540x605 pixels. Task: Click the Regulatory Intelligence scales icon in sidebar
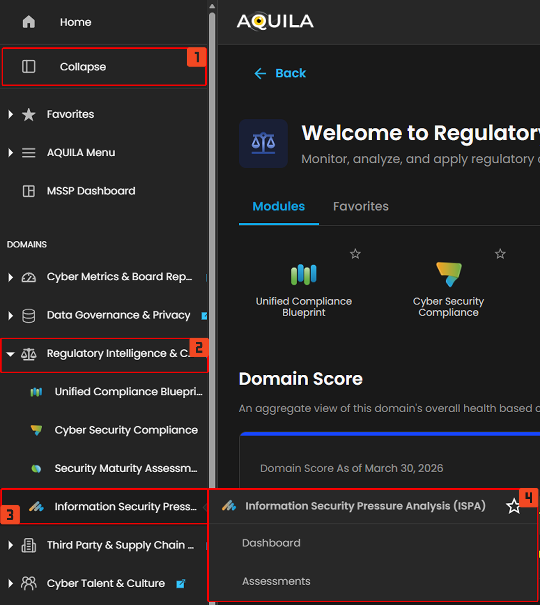pos(29,354)
